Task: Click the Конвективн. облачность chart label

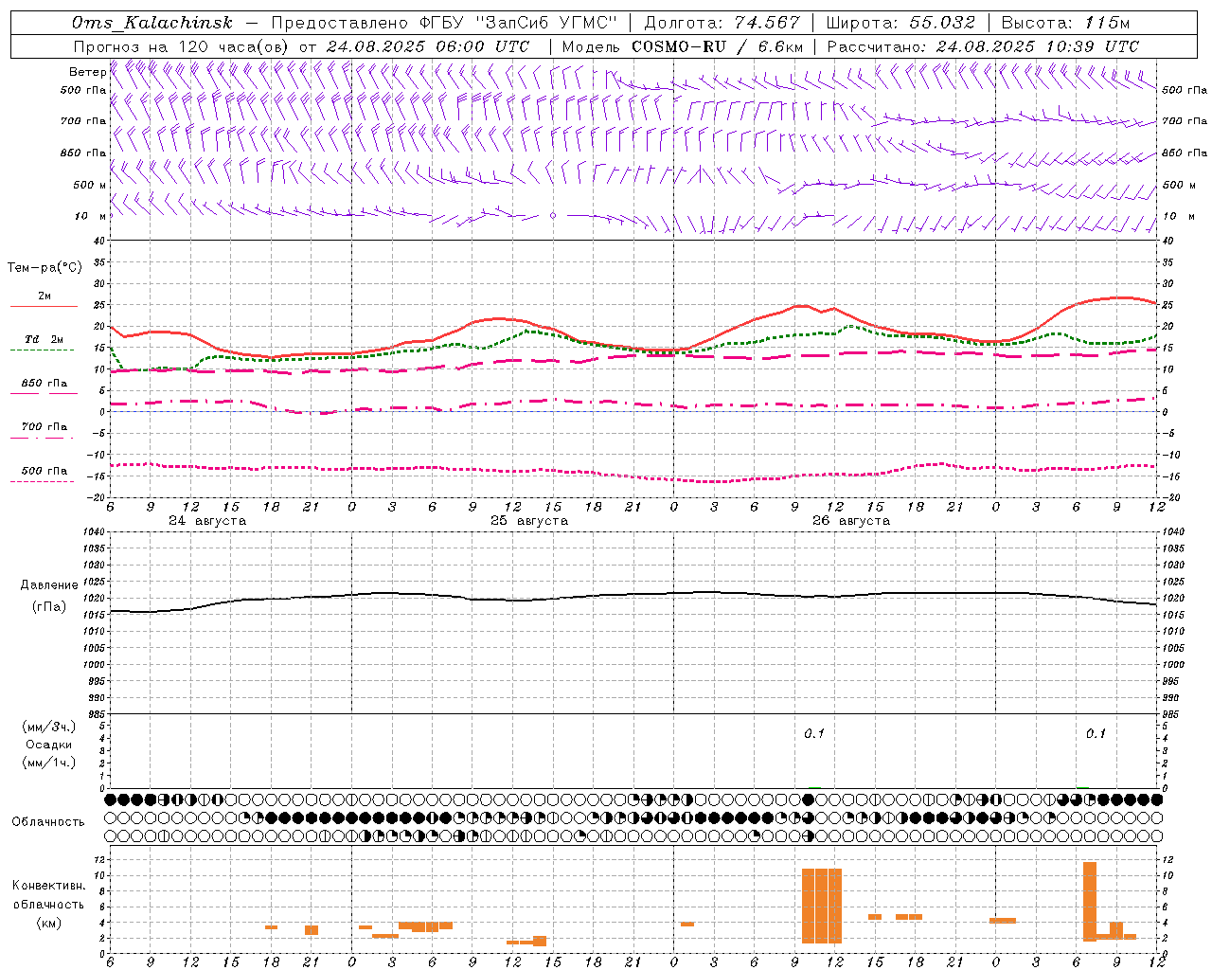Action: pos(48,895)
